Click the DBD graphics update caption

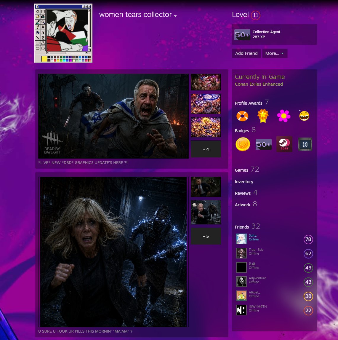pos(84,163)
